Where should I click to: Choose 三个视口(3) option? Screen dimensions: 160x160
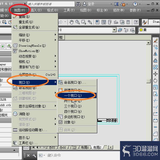77,106
